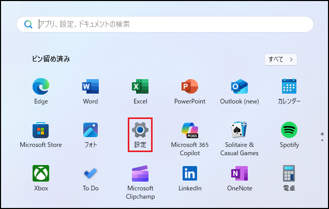Open Microsoft Clipchamp video editor
329x209 pixels.
click(140, 173)
